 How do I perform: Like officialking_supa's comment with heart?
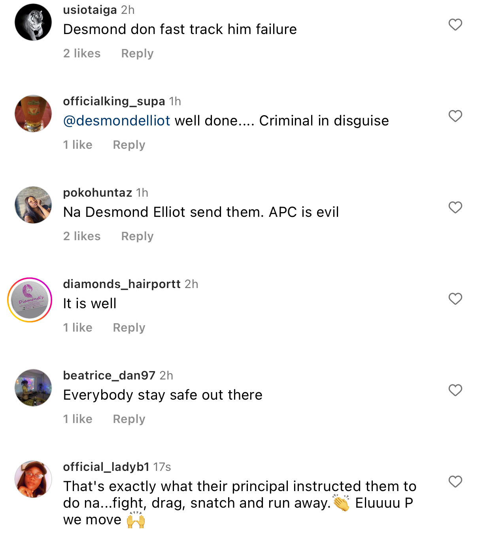[455, 116]
